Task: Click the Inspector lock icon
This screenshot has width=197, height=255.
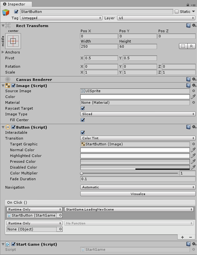Action: (x=188, y=5)
